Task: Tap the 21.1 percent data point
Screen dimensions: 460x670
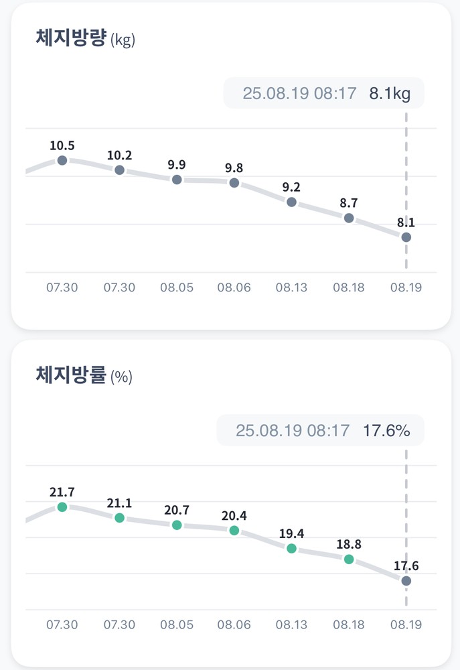Action: pos(119,518)
